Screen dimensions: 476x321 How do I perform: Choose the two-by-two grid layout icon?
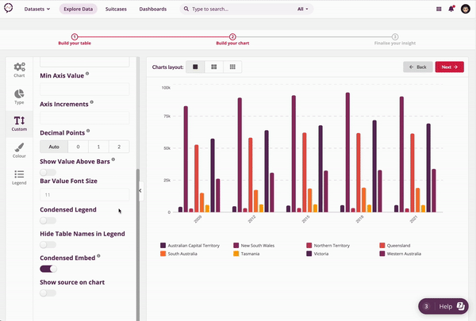tap(214, 67)
